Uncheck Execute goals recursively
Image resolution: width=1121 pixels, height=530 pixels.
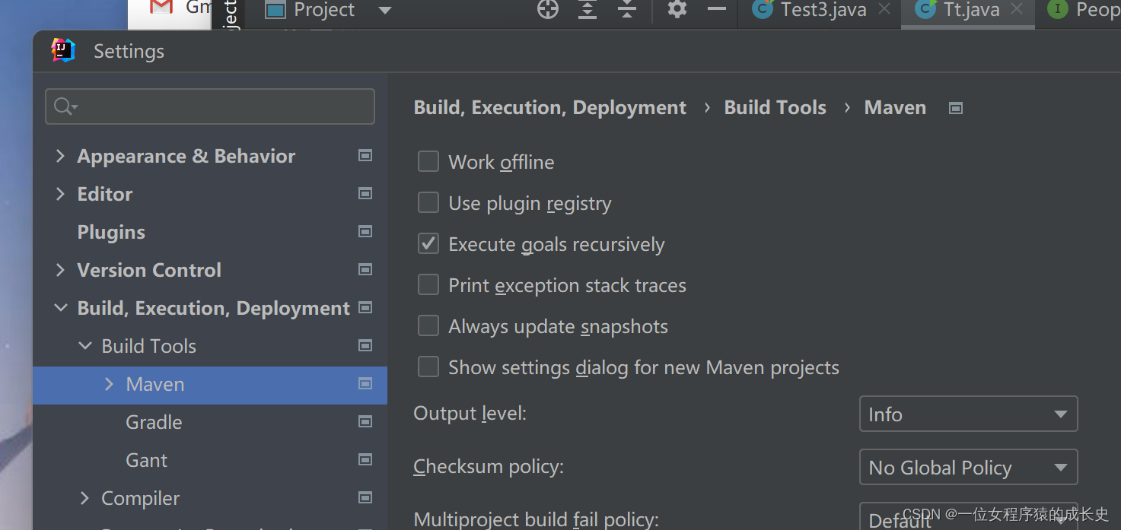(x=428, y=244)
